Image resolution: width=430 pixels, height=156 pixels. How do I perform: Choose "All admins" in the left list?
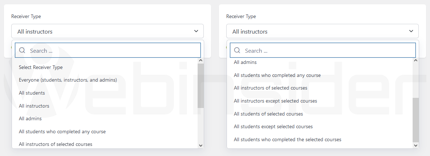30,118
